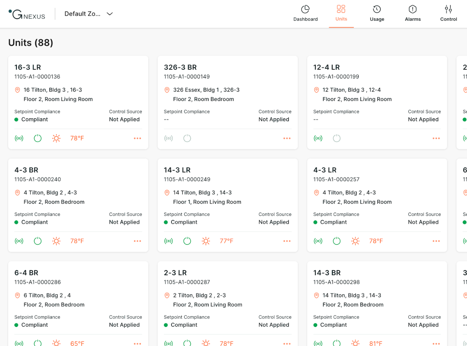Image resolution: width=467 pixels, height=346 pixels.
Task: Open more options for 16-3 LR
Action: 137,138
